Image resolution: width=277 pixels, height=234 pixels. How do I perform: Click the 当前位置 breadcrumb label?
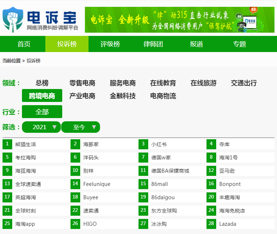(12, 61)
